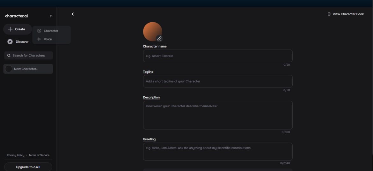373x171 pixels.
Task: Click the 0/50 tagline counter
Action: click(287, 90)
